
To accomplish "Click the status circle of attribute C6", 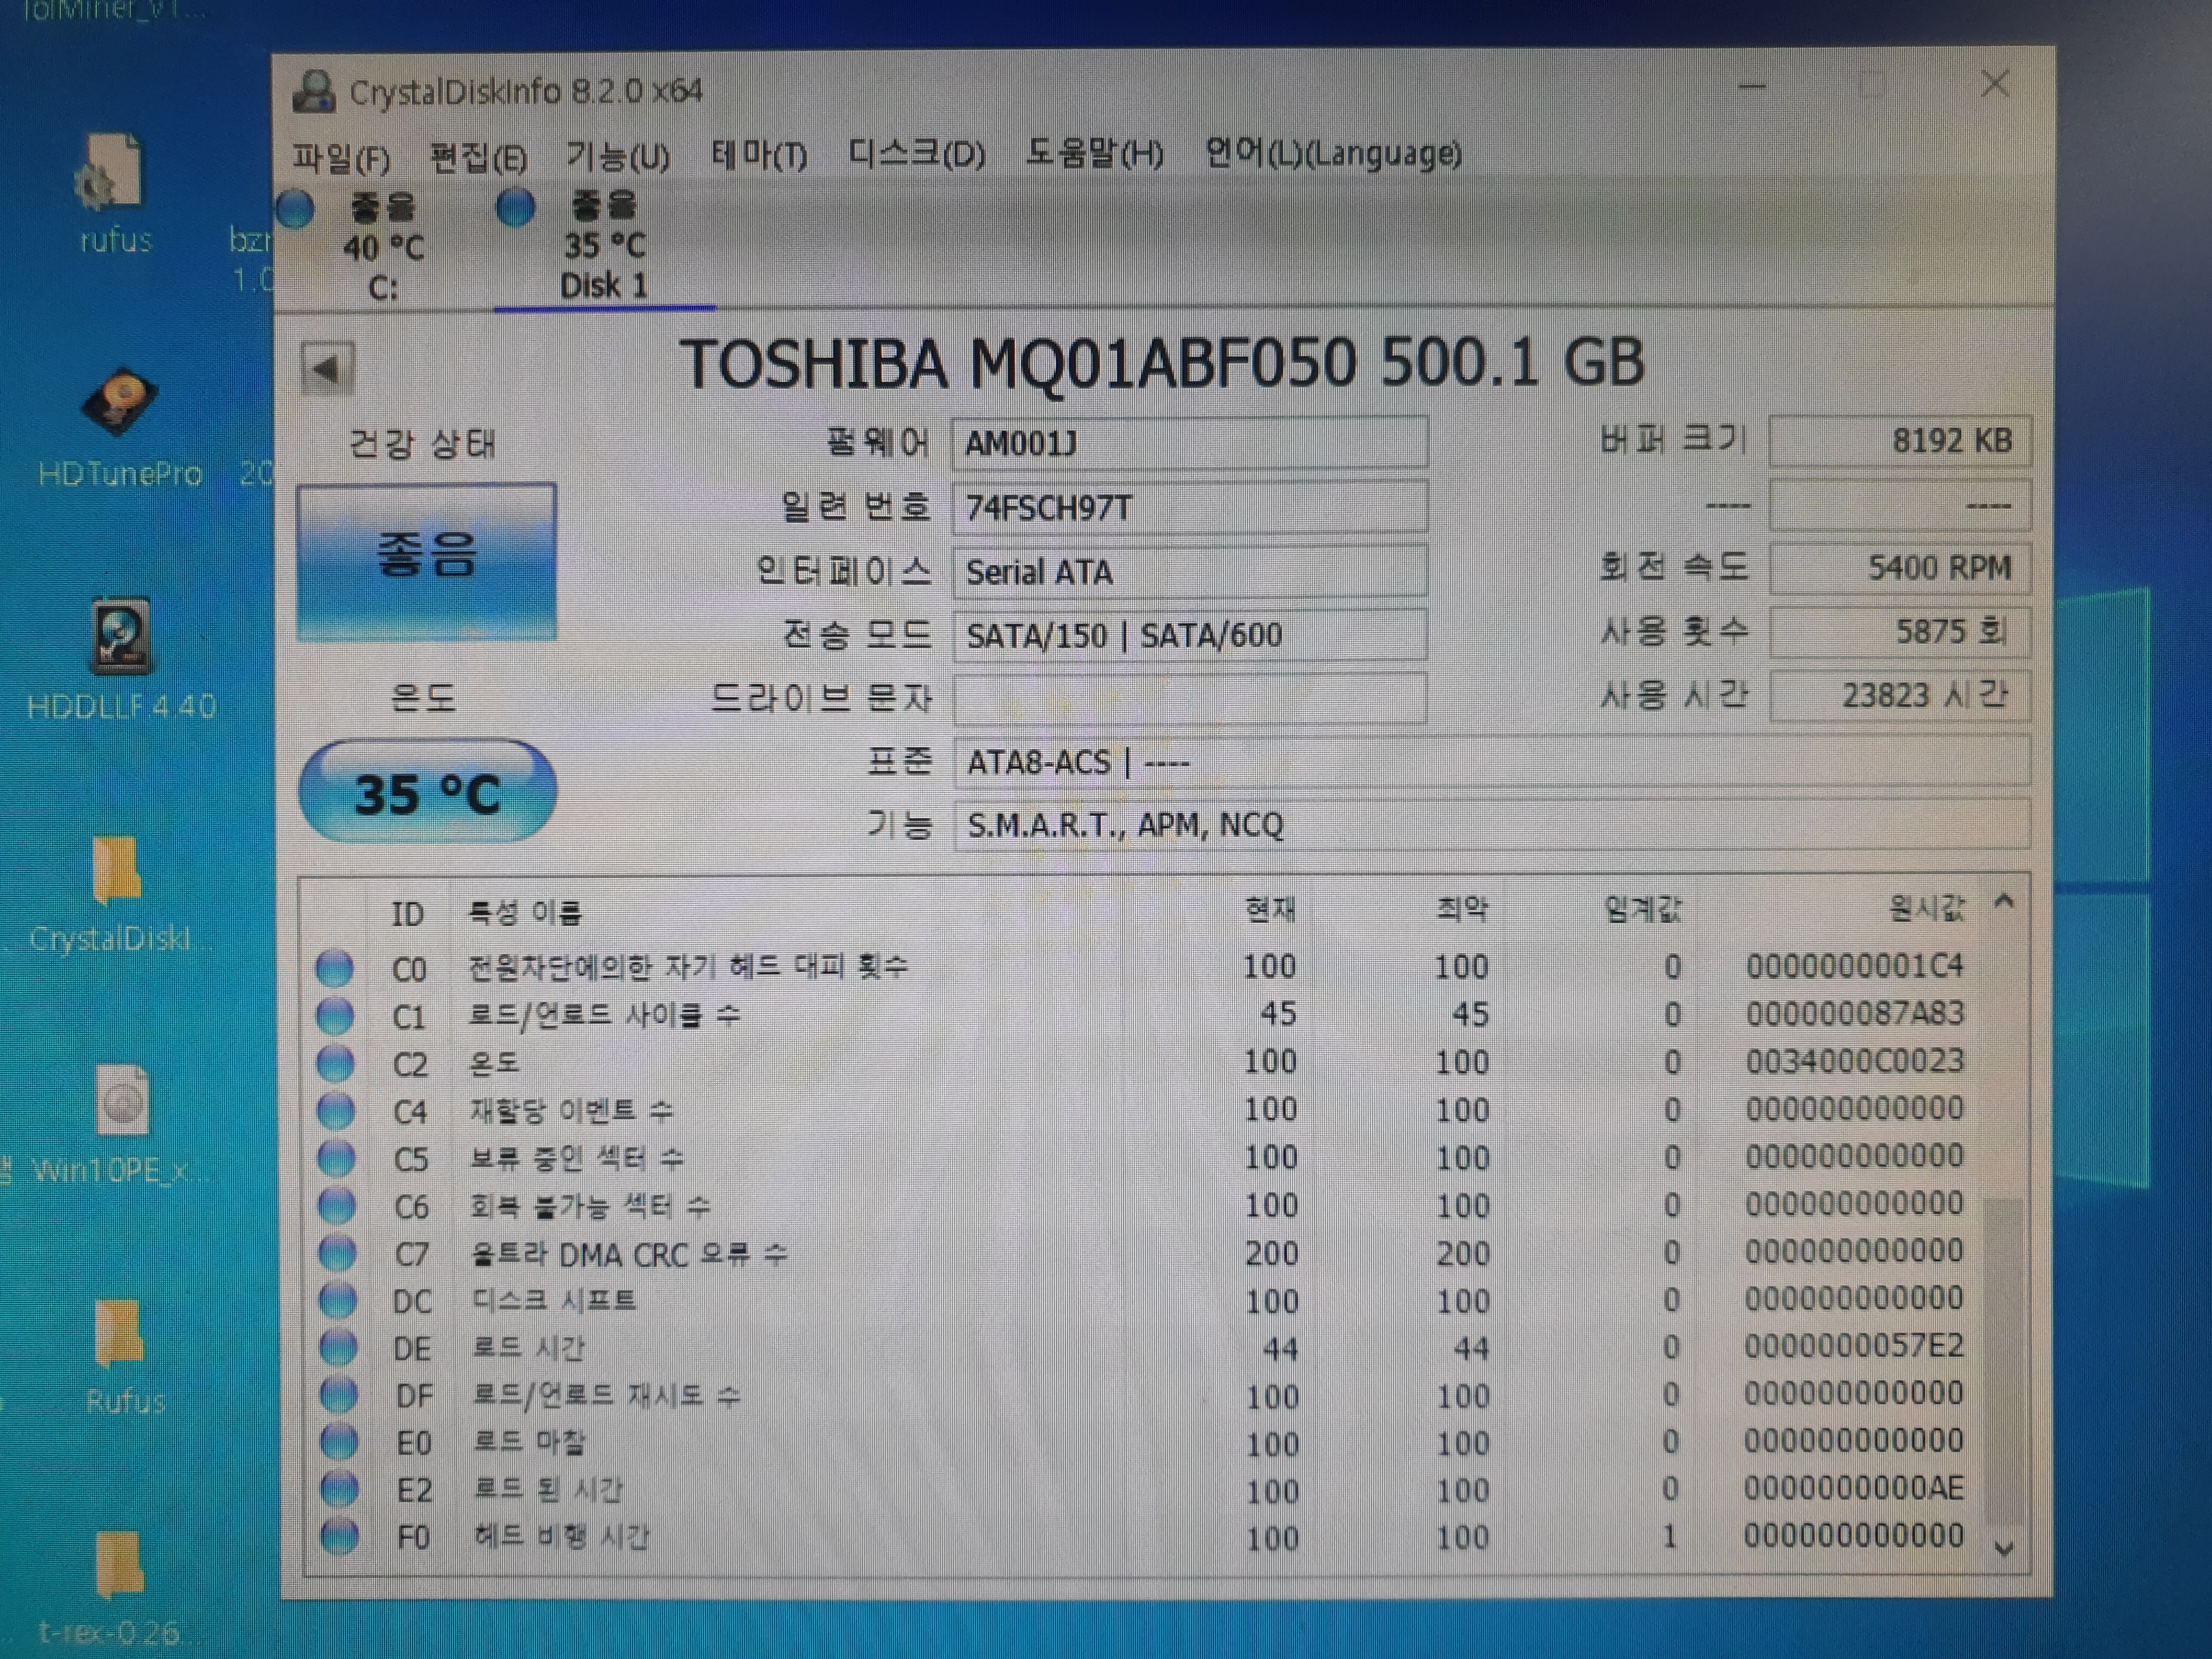I will 337,1206.
